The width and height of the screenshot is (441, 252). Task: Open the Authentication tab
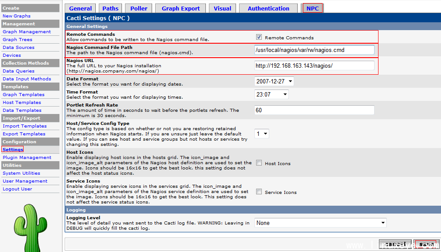(x=268, y=8)
